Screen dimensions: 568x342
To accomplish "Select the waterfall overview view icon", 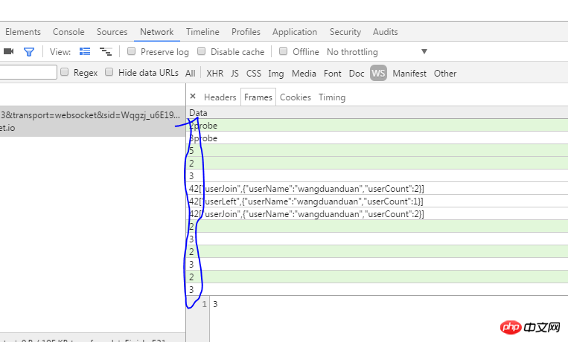I will [x=106, y=52].
